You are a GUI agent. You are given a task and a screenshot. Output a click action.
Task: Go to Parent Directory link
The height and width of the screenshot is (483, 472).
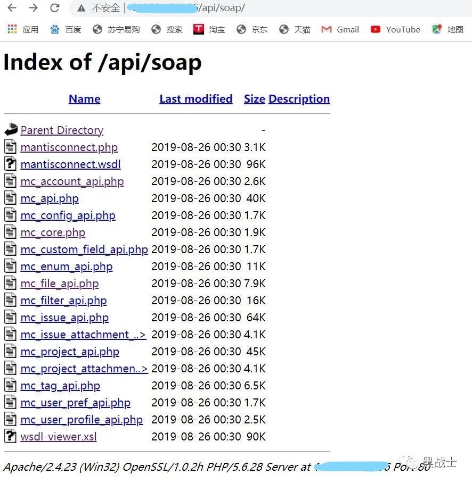point(62,130)
